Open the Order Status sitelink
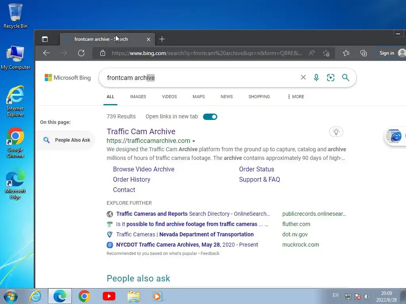This screenshot has width=406, height=304. pos(257,169)
